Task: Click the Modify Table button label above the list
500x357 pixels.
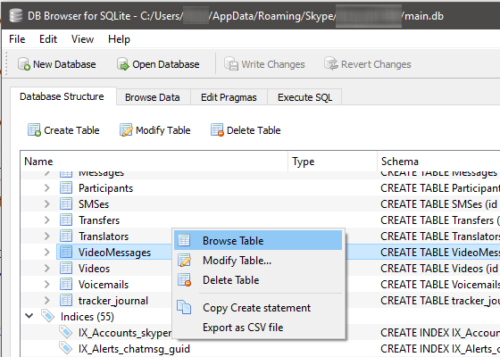Action: tap(162, 130)
